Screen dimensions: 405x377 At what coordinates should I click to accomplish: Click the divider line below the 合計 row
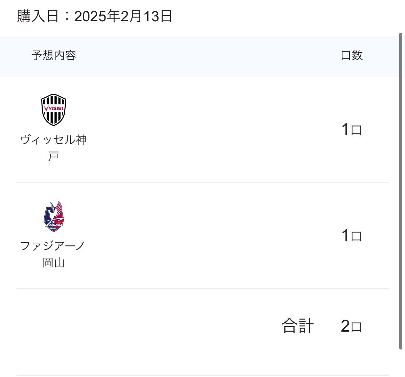coord(203,375)
